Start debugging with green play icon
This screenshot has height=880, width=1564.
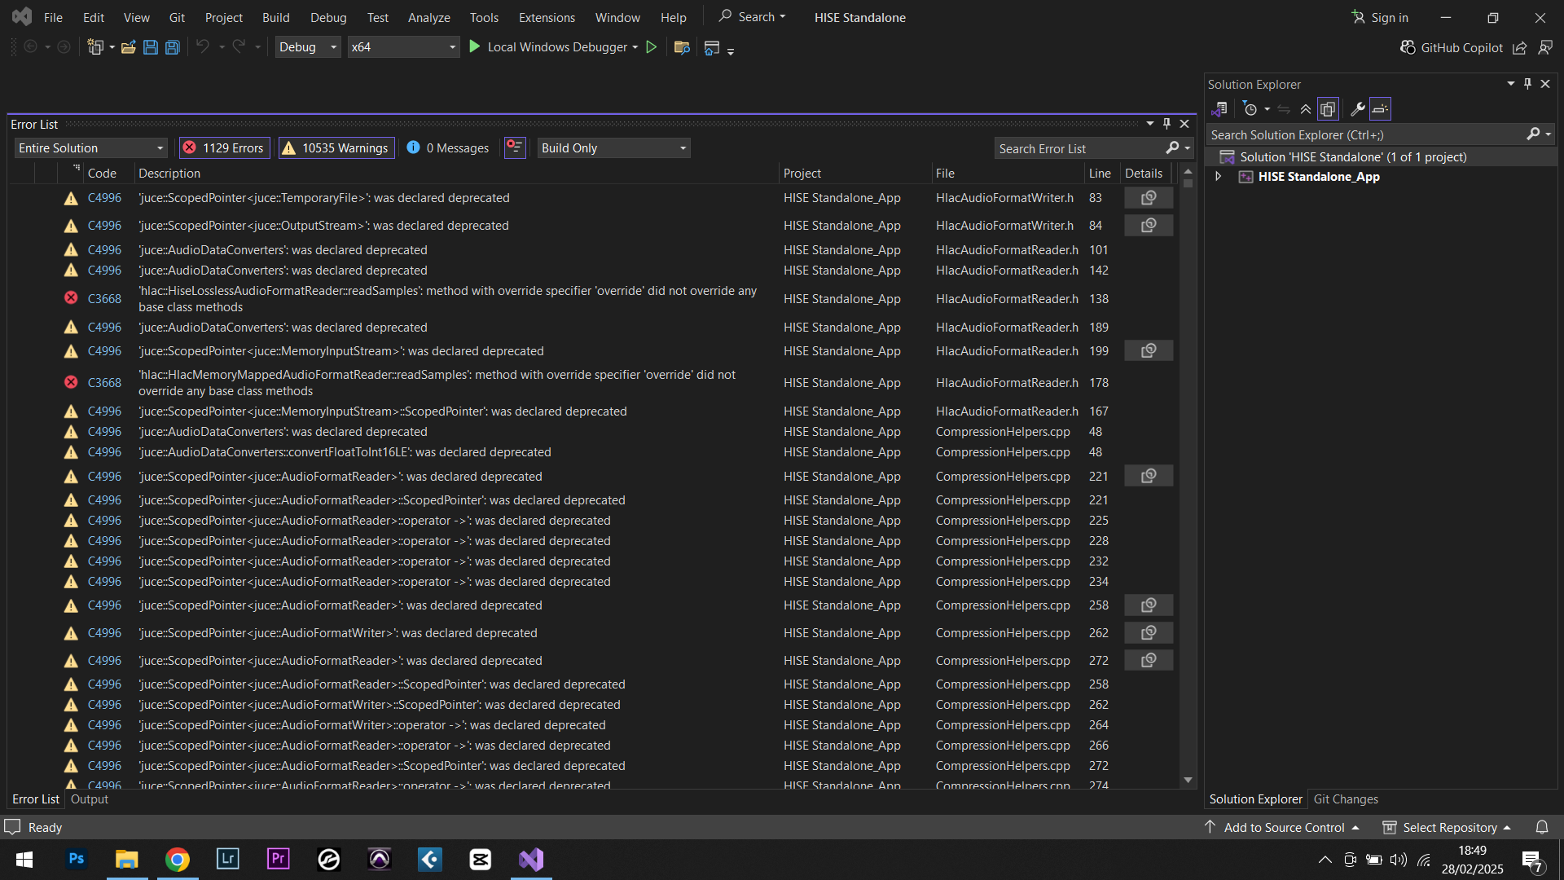click(x=475, y=47)
